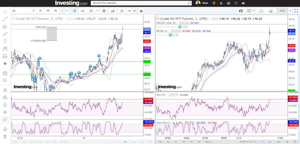Screen dimensions: 300x144
Task: Open the measure ruler tool
Action: (x=5, y=73)
